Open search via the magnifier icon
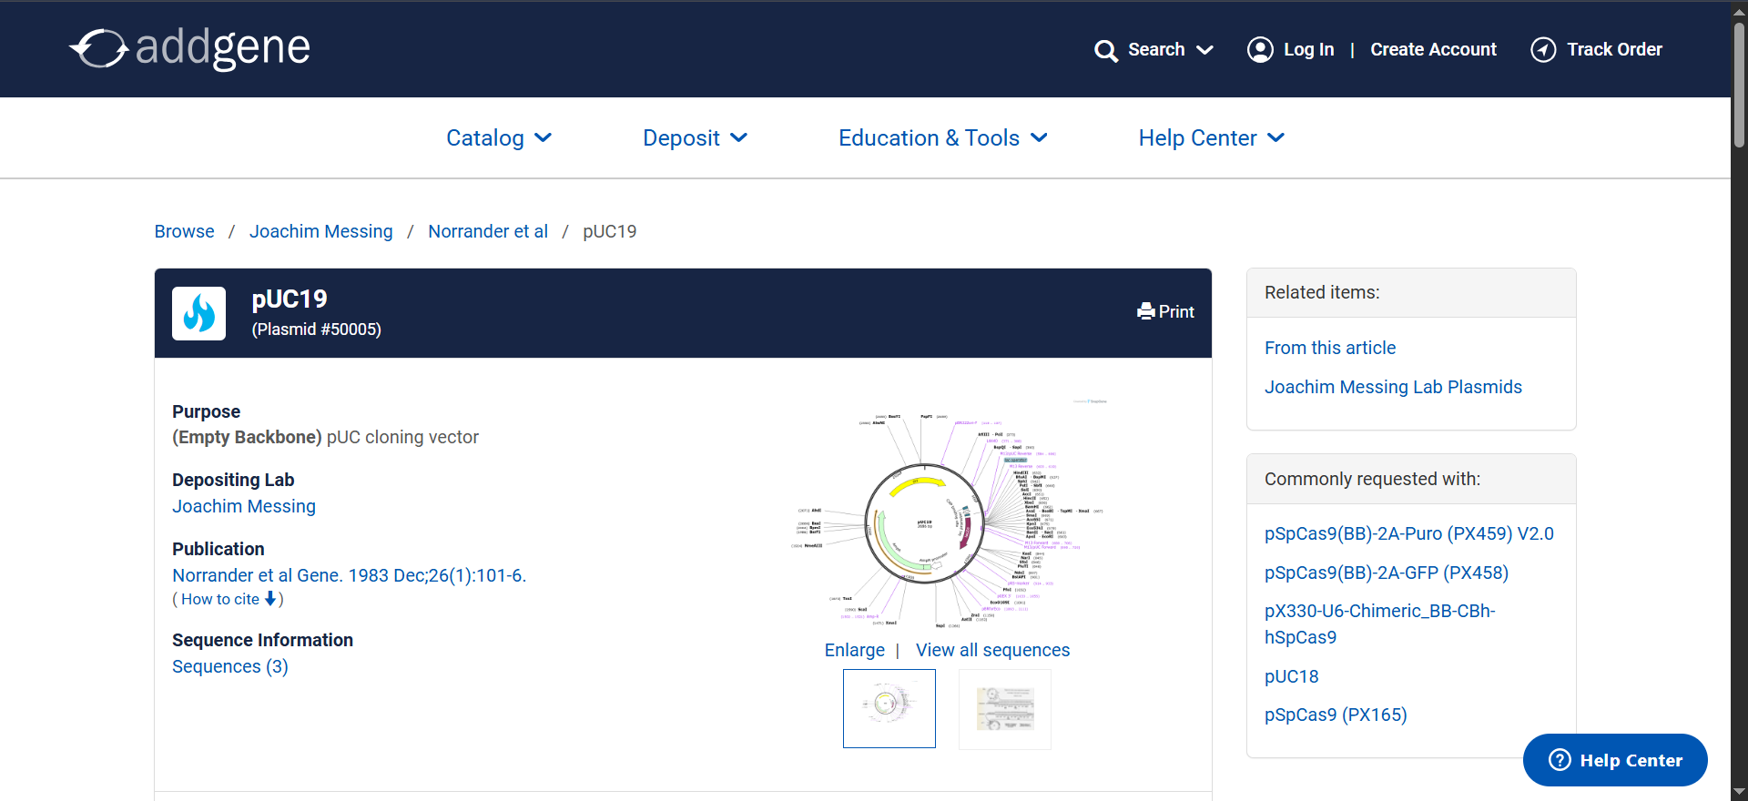This screenshot has height=801, width=1748. click(1105, 50)
